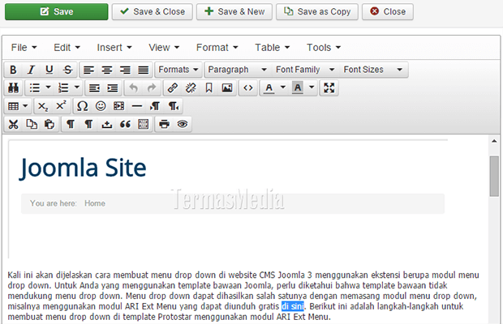Cut the selection with scissors icon

(13, 124)
